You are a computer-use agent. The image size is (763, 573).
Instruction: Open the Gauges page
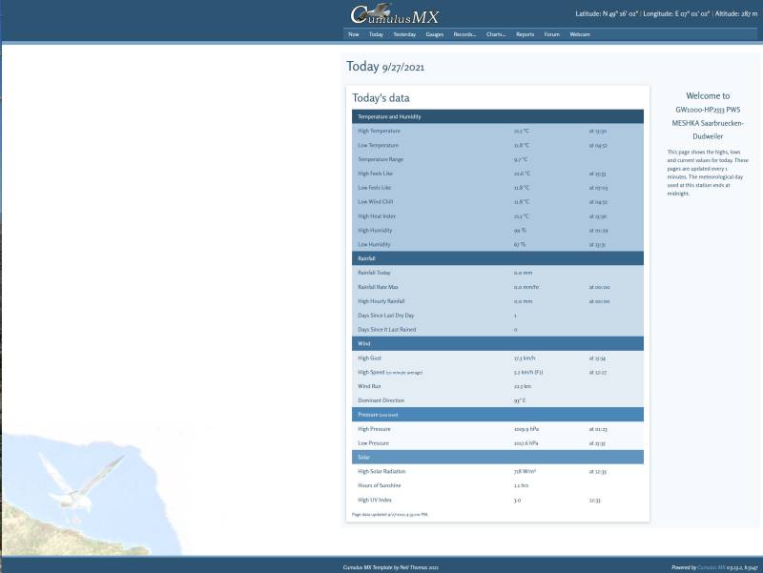tap(433, 34)
